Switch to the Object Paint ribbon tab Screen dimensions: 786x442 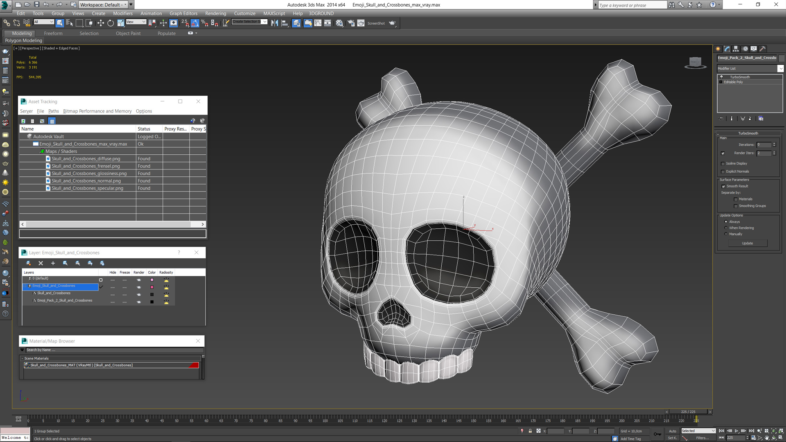[128, 33]
